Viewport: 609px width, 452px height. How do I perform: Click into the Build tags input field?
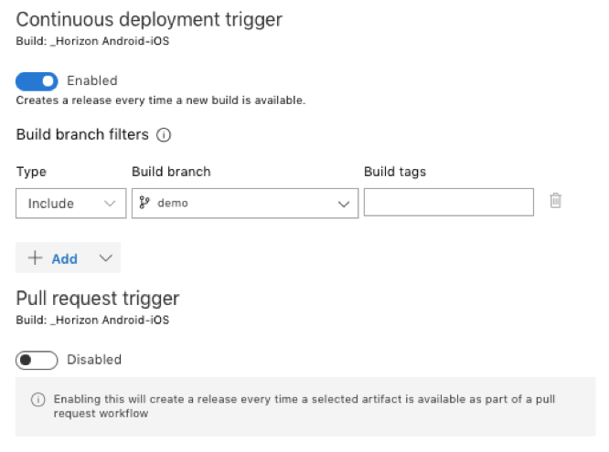click(x=449, y=202)
